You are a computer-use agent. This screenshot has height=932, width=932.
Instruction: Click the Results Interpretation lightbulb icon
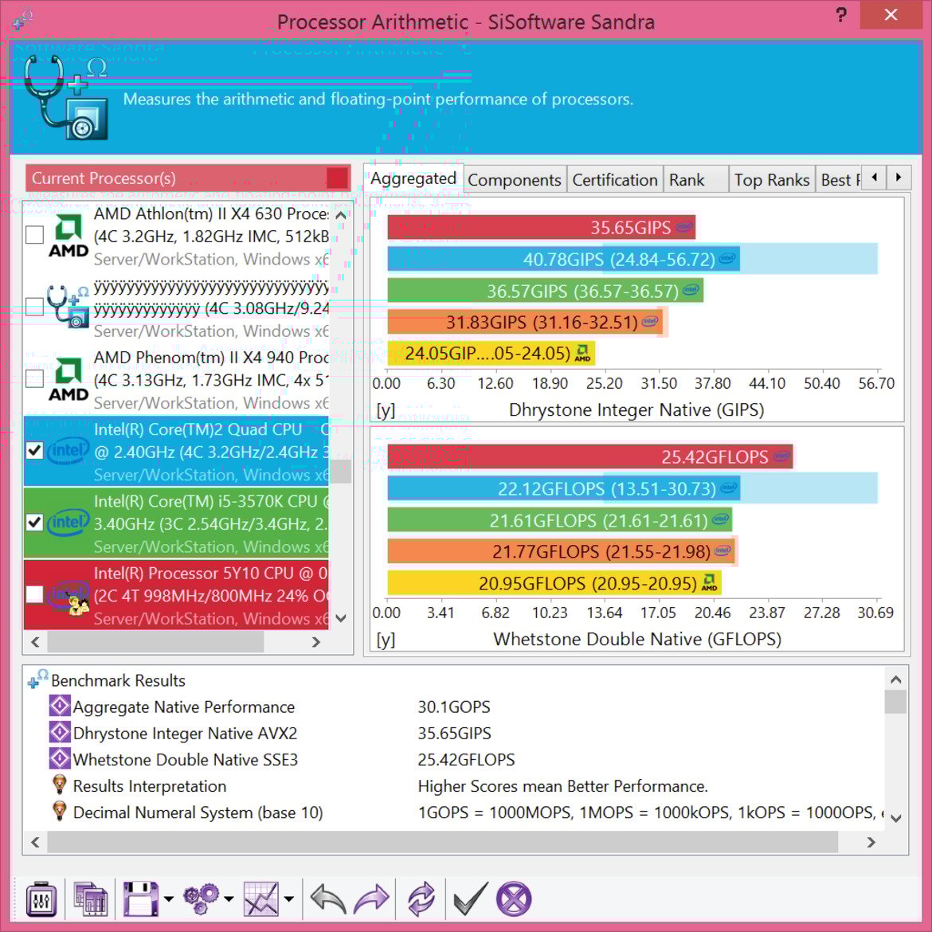tap(60, 785)
